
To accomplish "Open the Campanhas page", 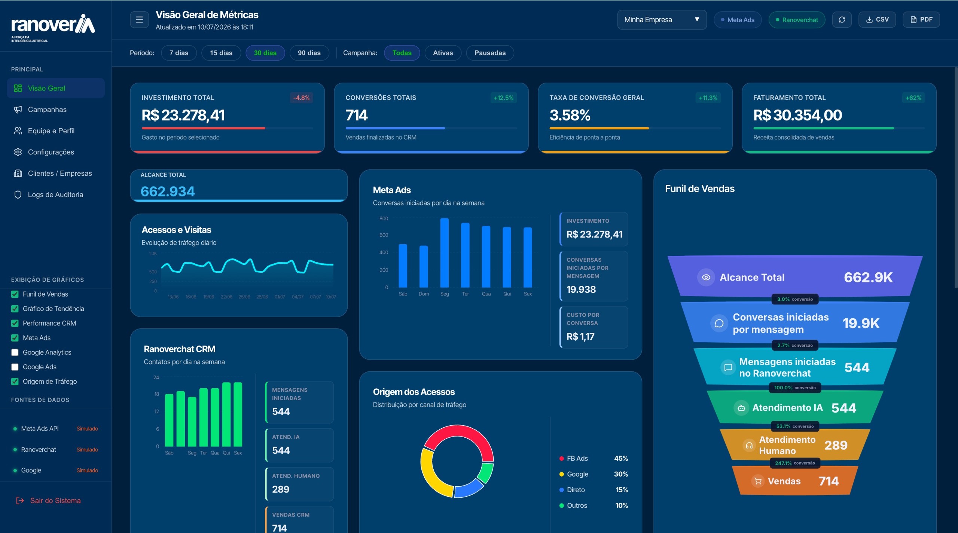I will click(56, 110).
